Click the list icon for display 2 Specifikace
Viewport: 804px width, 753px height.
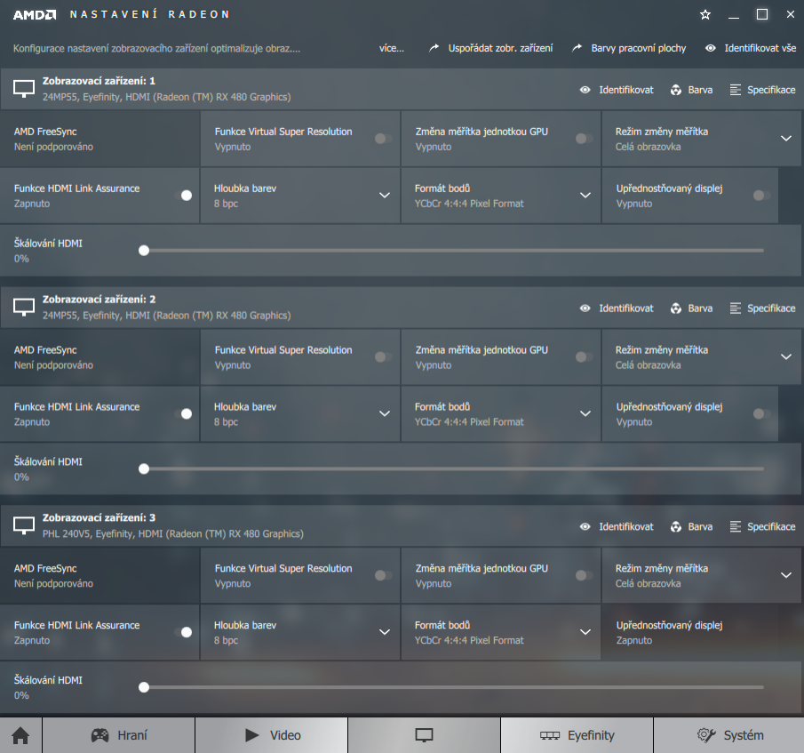click(736, 308)
